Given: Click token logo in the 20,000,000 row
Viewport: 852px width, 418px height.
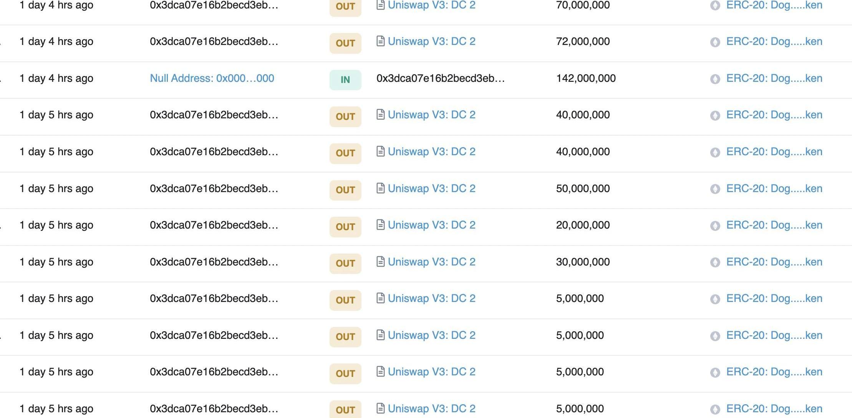Looking at the screenshot, I should pos(715,226).
